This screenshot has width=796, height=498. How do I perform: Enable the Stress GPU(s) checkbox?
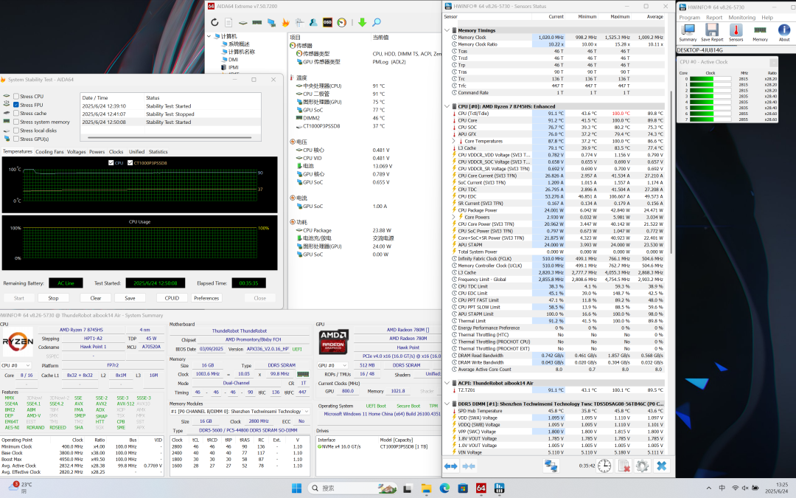point(16,139)
